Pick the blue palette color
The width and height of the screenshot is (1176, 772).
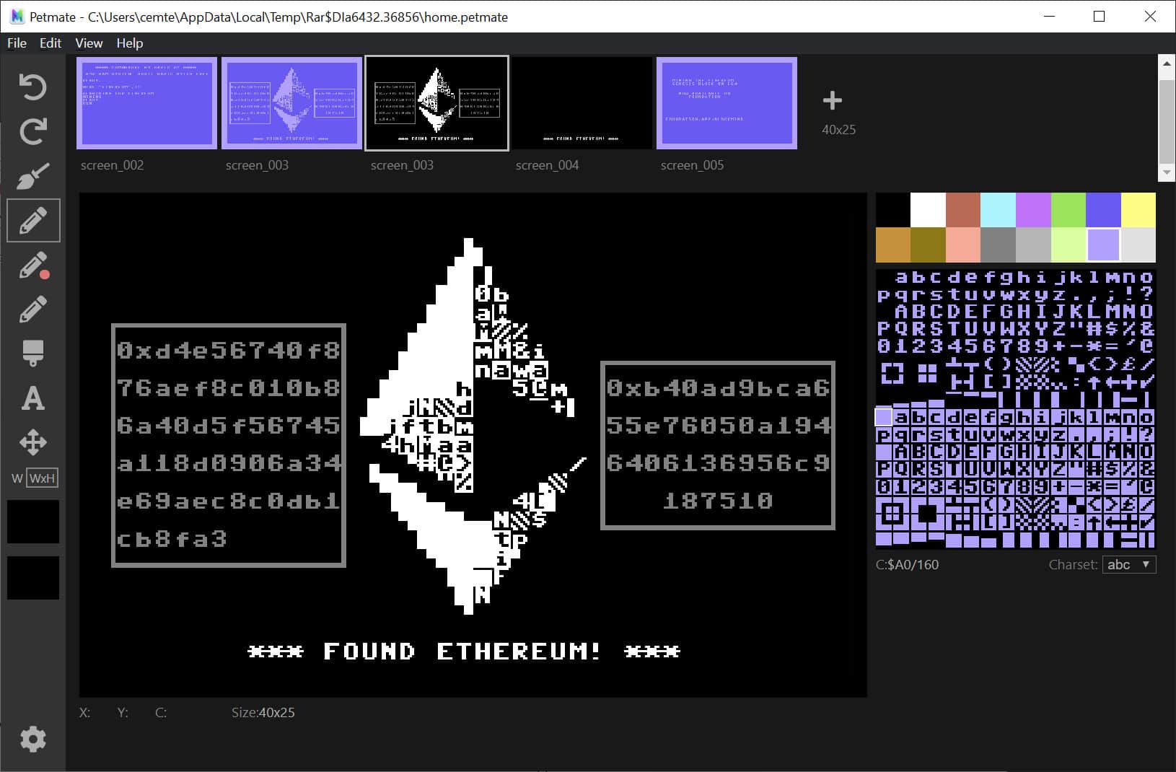coord(1103,210)
